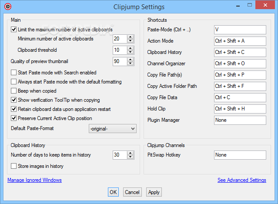This screenshot has height=204, width=278.
Task: Increase quality of preview thumbnail
Action: point(130,59)
